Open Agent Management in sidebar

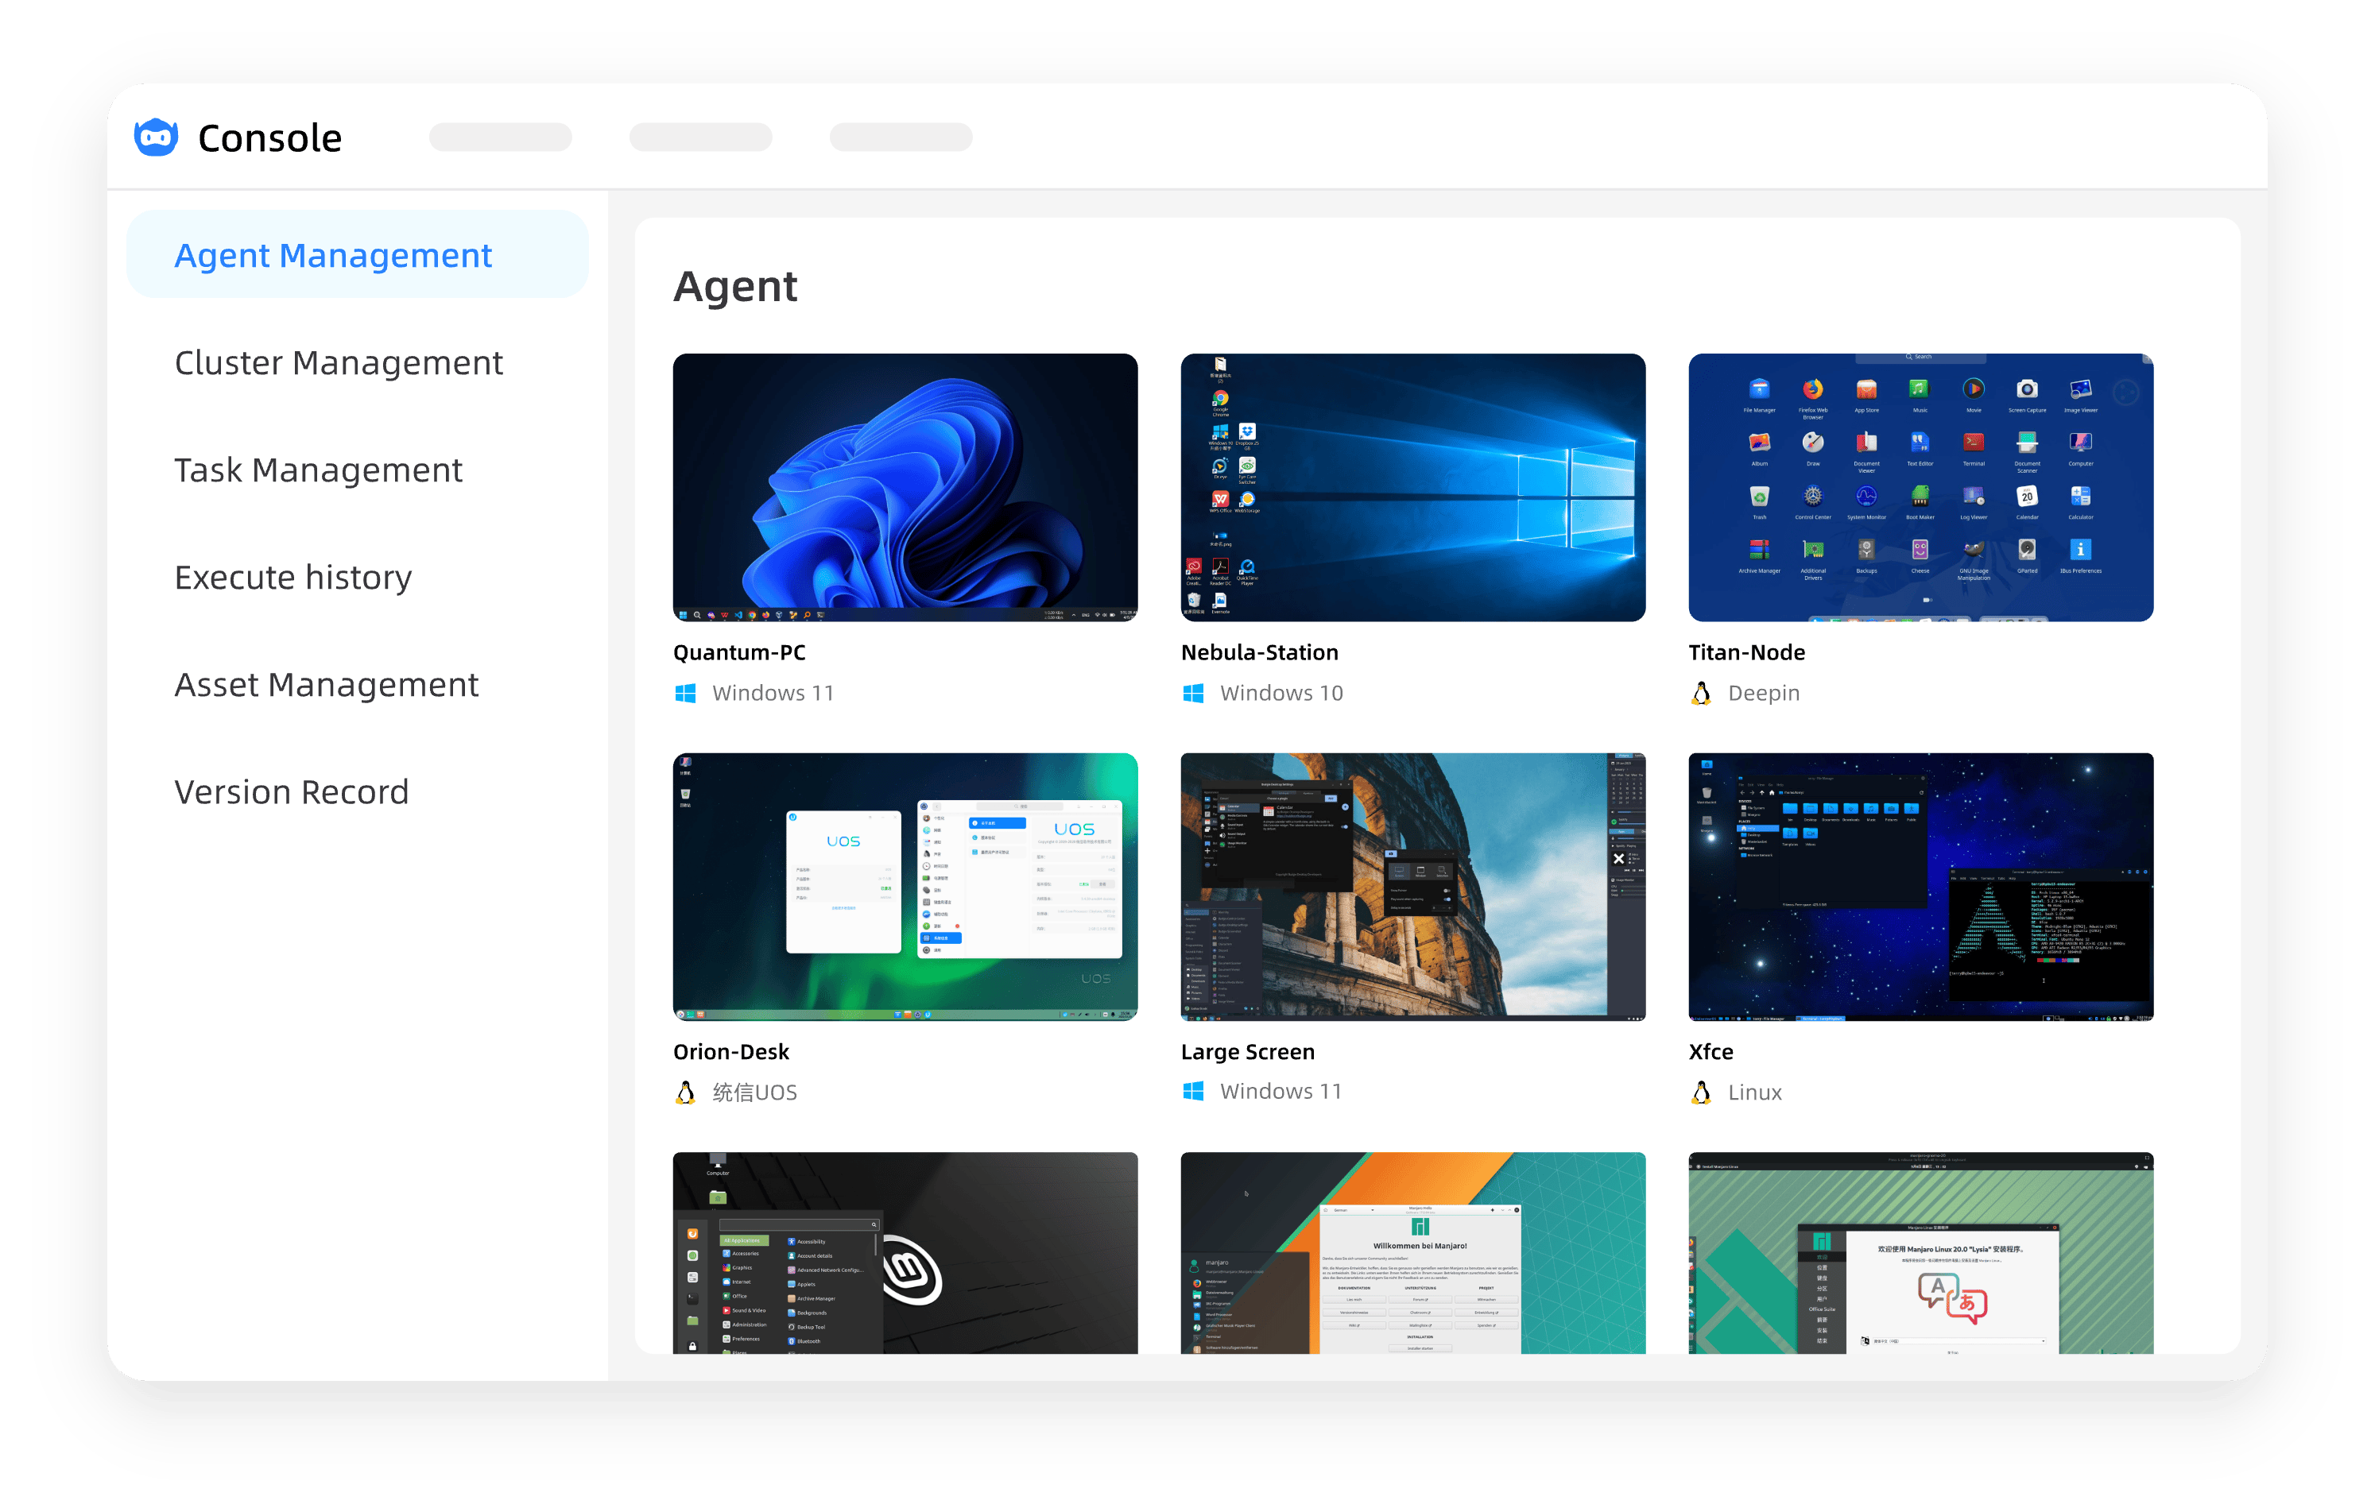333,255
